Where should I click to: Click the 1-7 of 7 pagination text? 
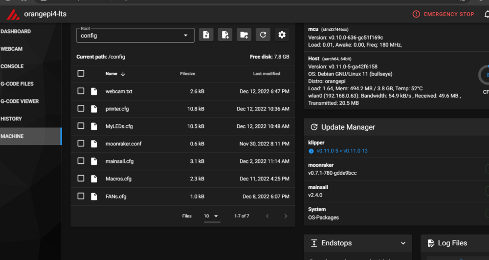[242, 216]
